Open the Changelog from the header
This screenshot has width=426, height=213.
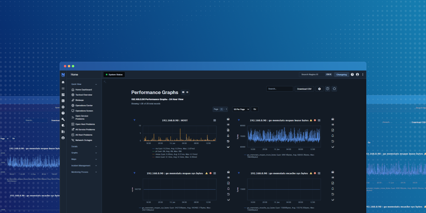[342, 75]
